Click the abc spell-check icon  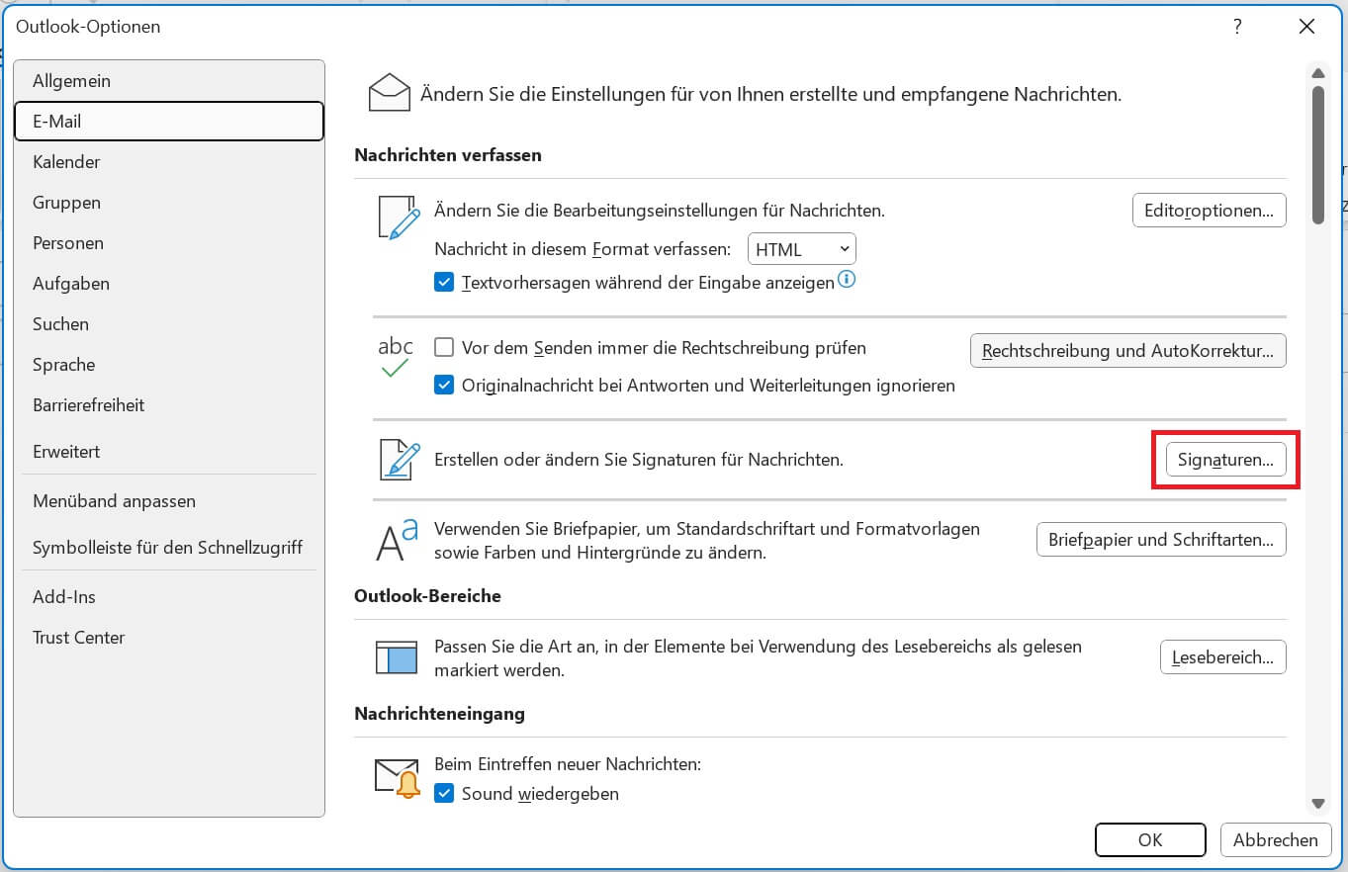click(x=396, y=358)
